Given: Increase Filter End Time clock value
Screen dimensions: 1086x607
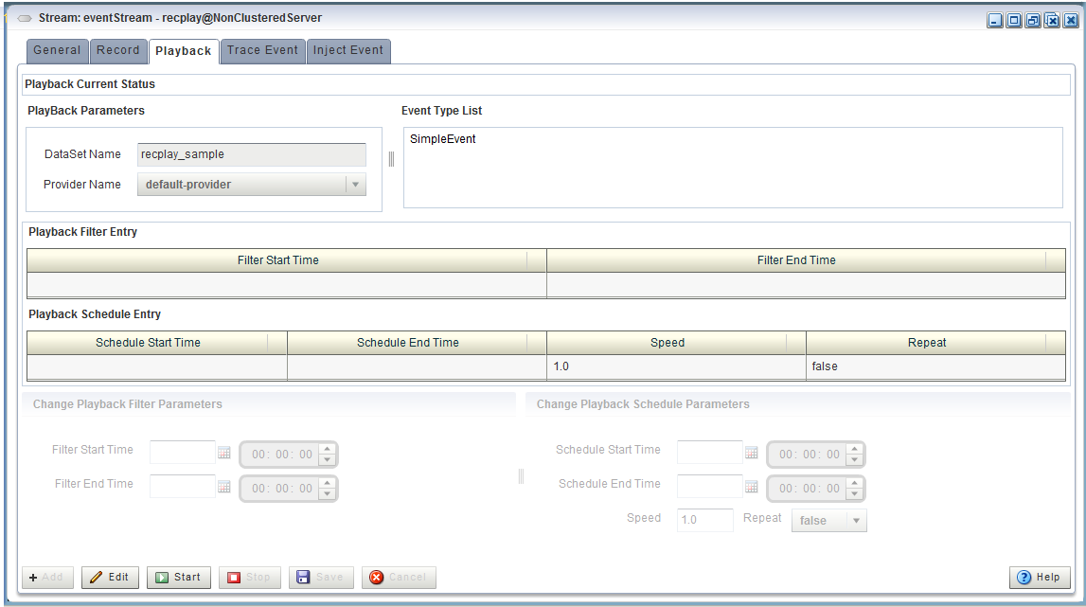Looking at the screenshot, I should [328, 484].
